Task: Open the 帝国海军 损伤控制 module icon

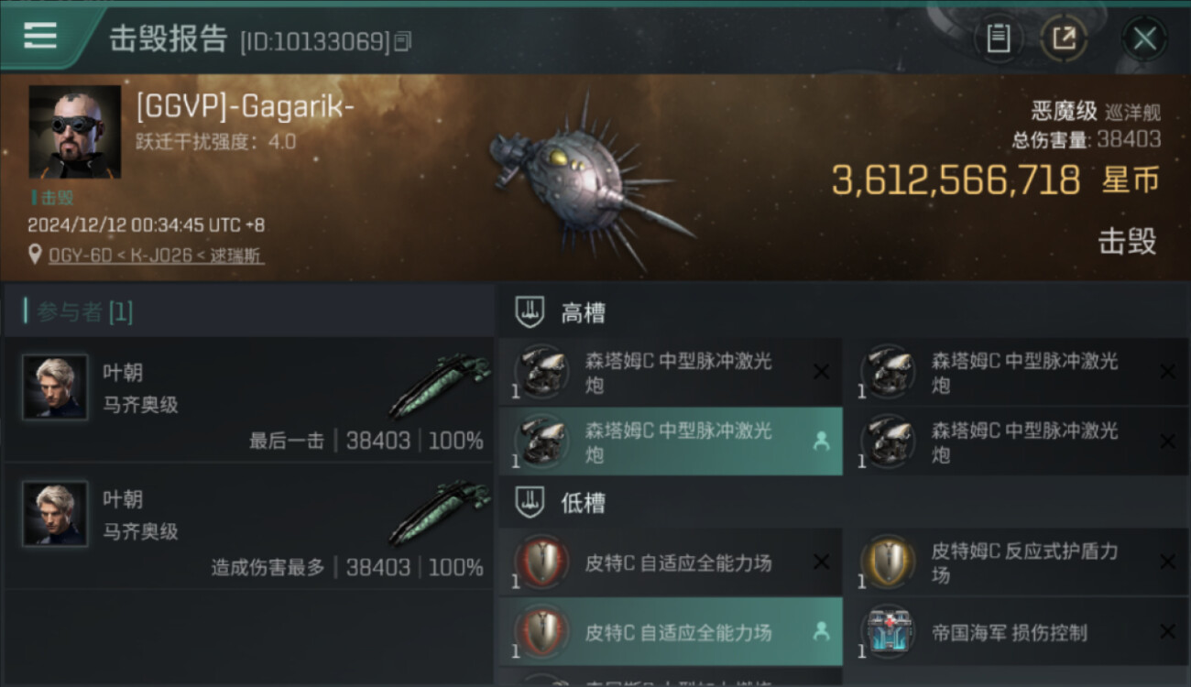Action: (x=889, y=631)
